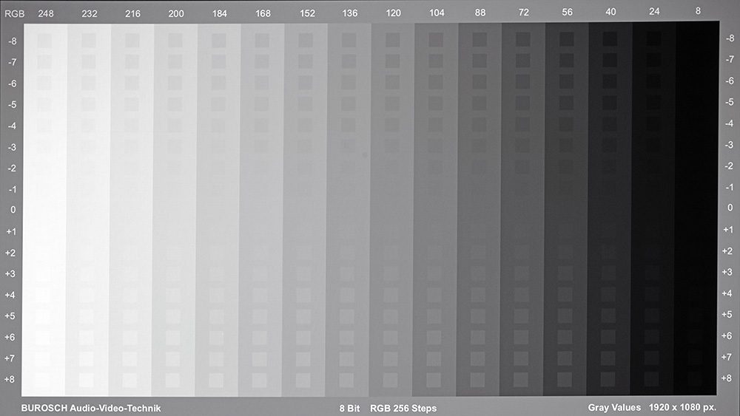Screen dimensions: 740x416
Task: Click the '+4' row label on the right edge
Action: 727,293
